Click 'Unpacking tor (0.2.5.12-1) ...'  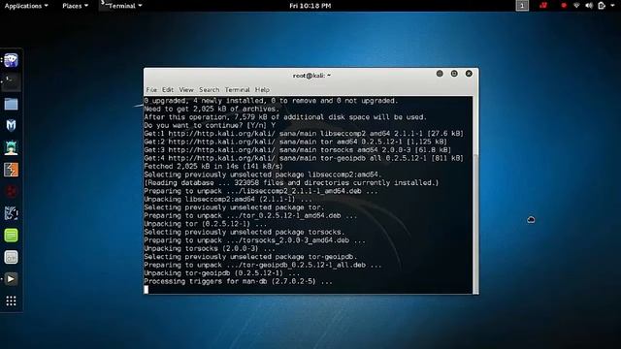(x=206, y=224)
